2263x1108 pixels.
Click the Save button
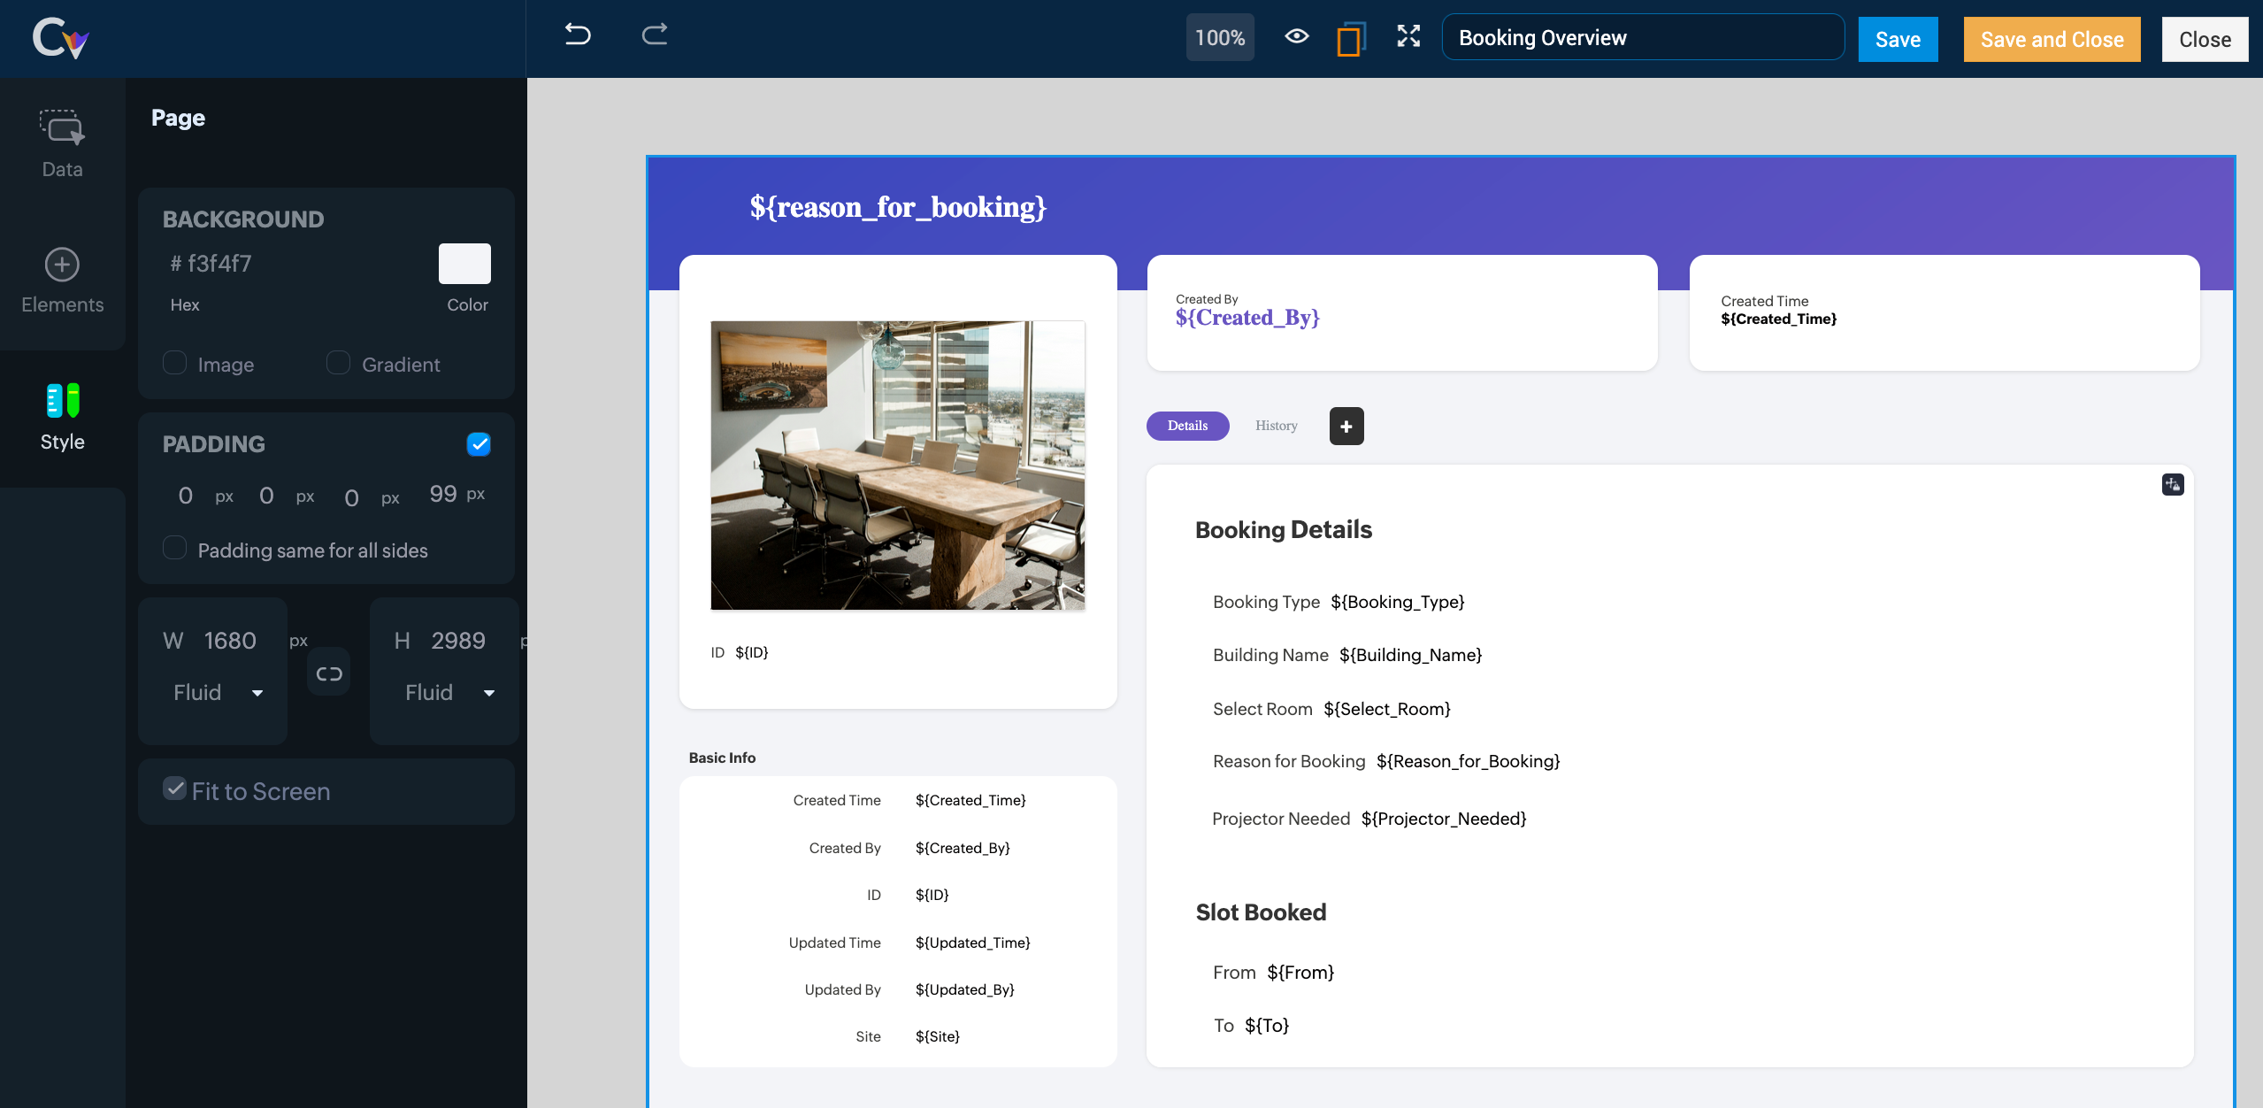(x=1898, y=39)
